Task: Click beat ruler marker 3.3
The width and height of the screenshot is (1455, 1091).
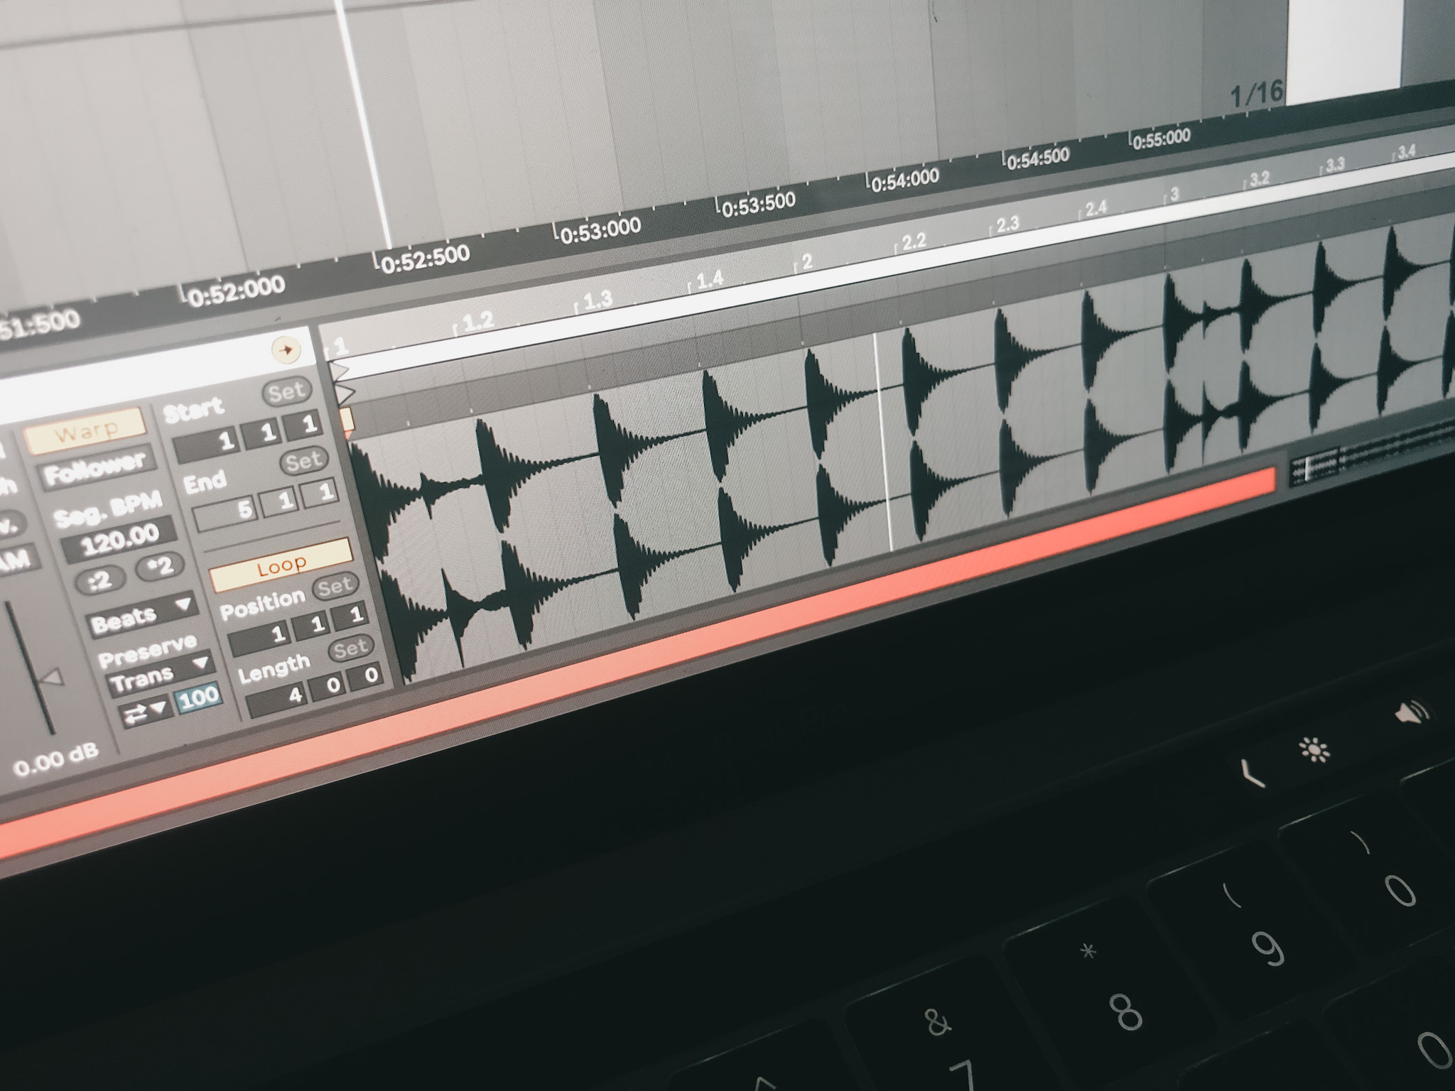Action: (x=1334, y=164)
